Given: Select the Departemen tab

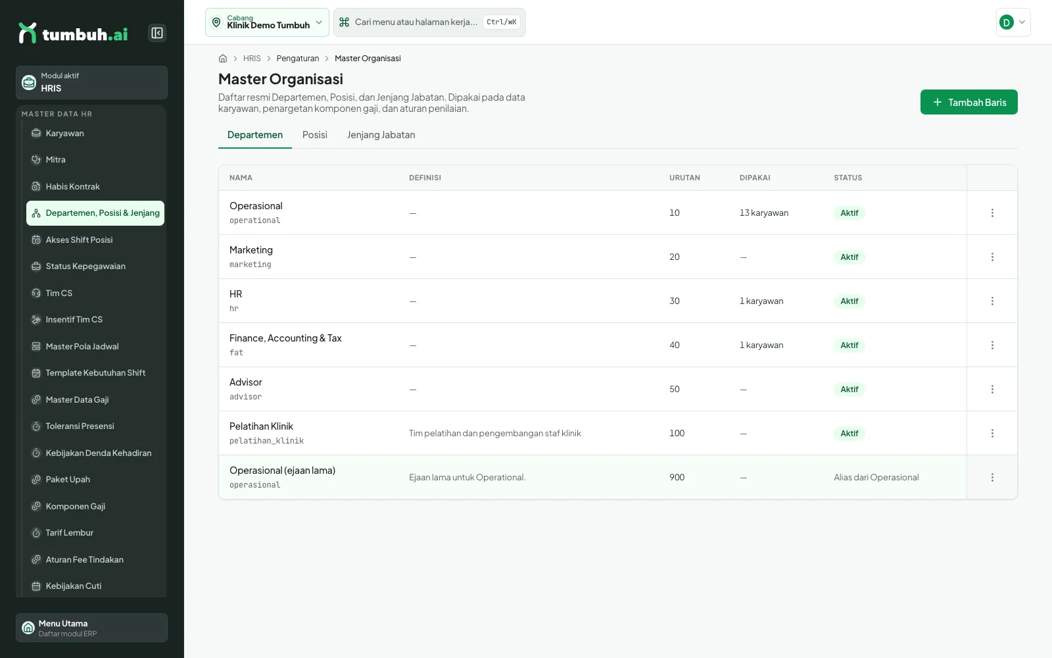Looking at the screenshot, I should click(255, 135).
